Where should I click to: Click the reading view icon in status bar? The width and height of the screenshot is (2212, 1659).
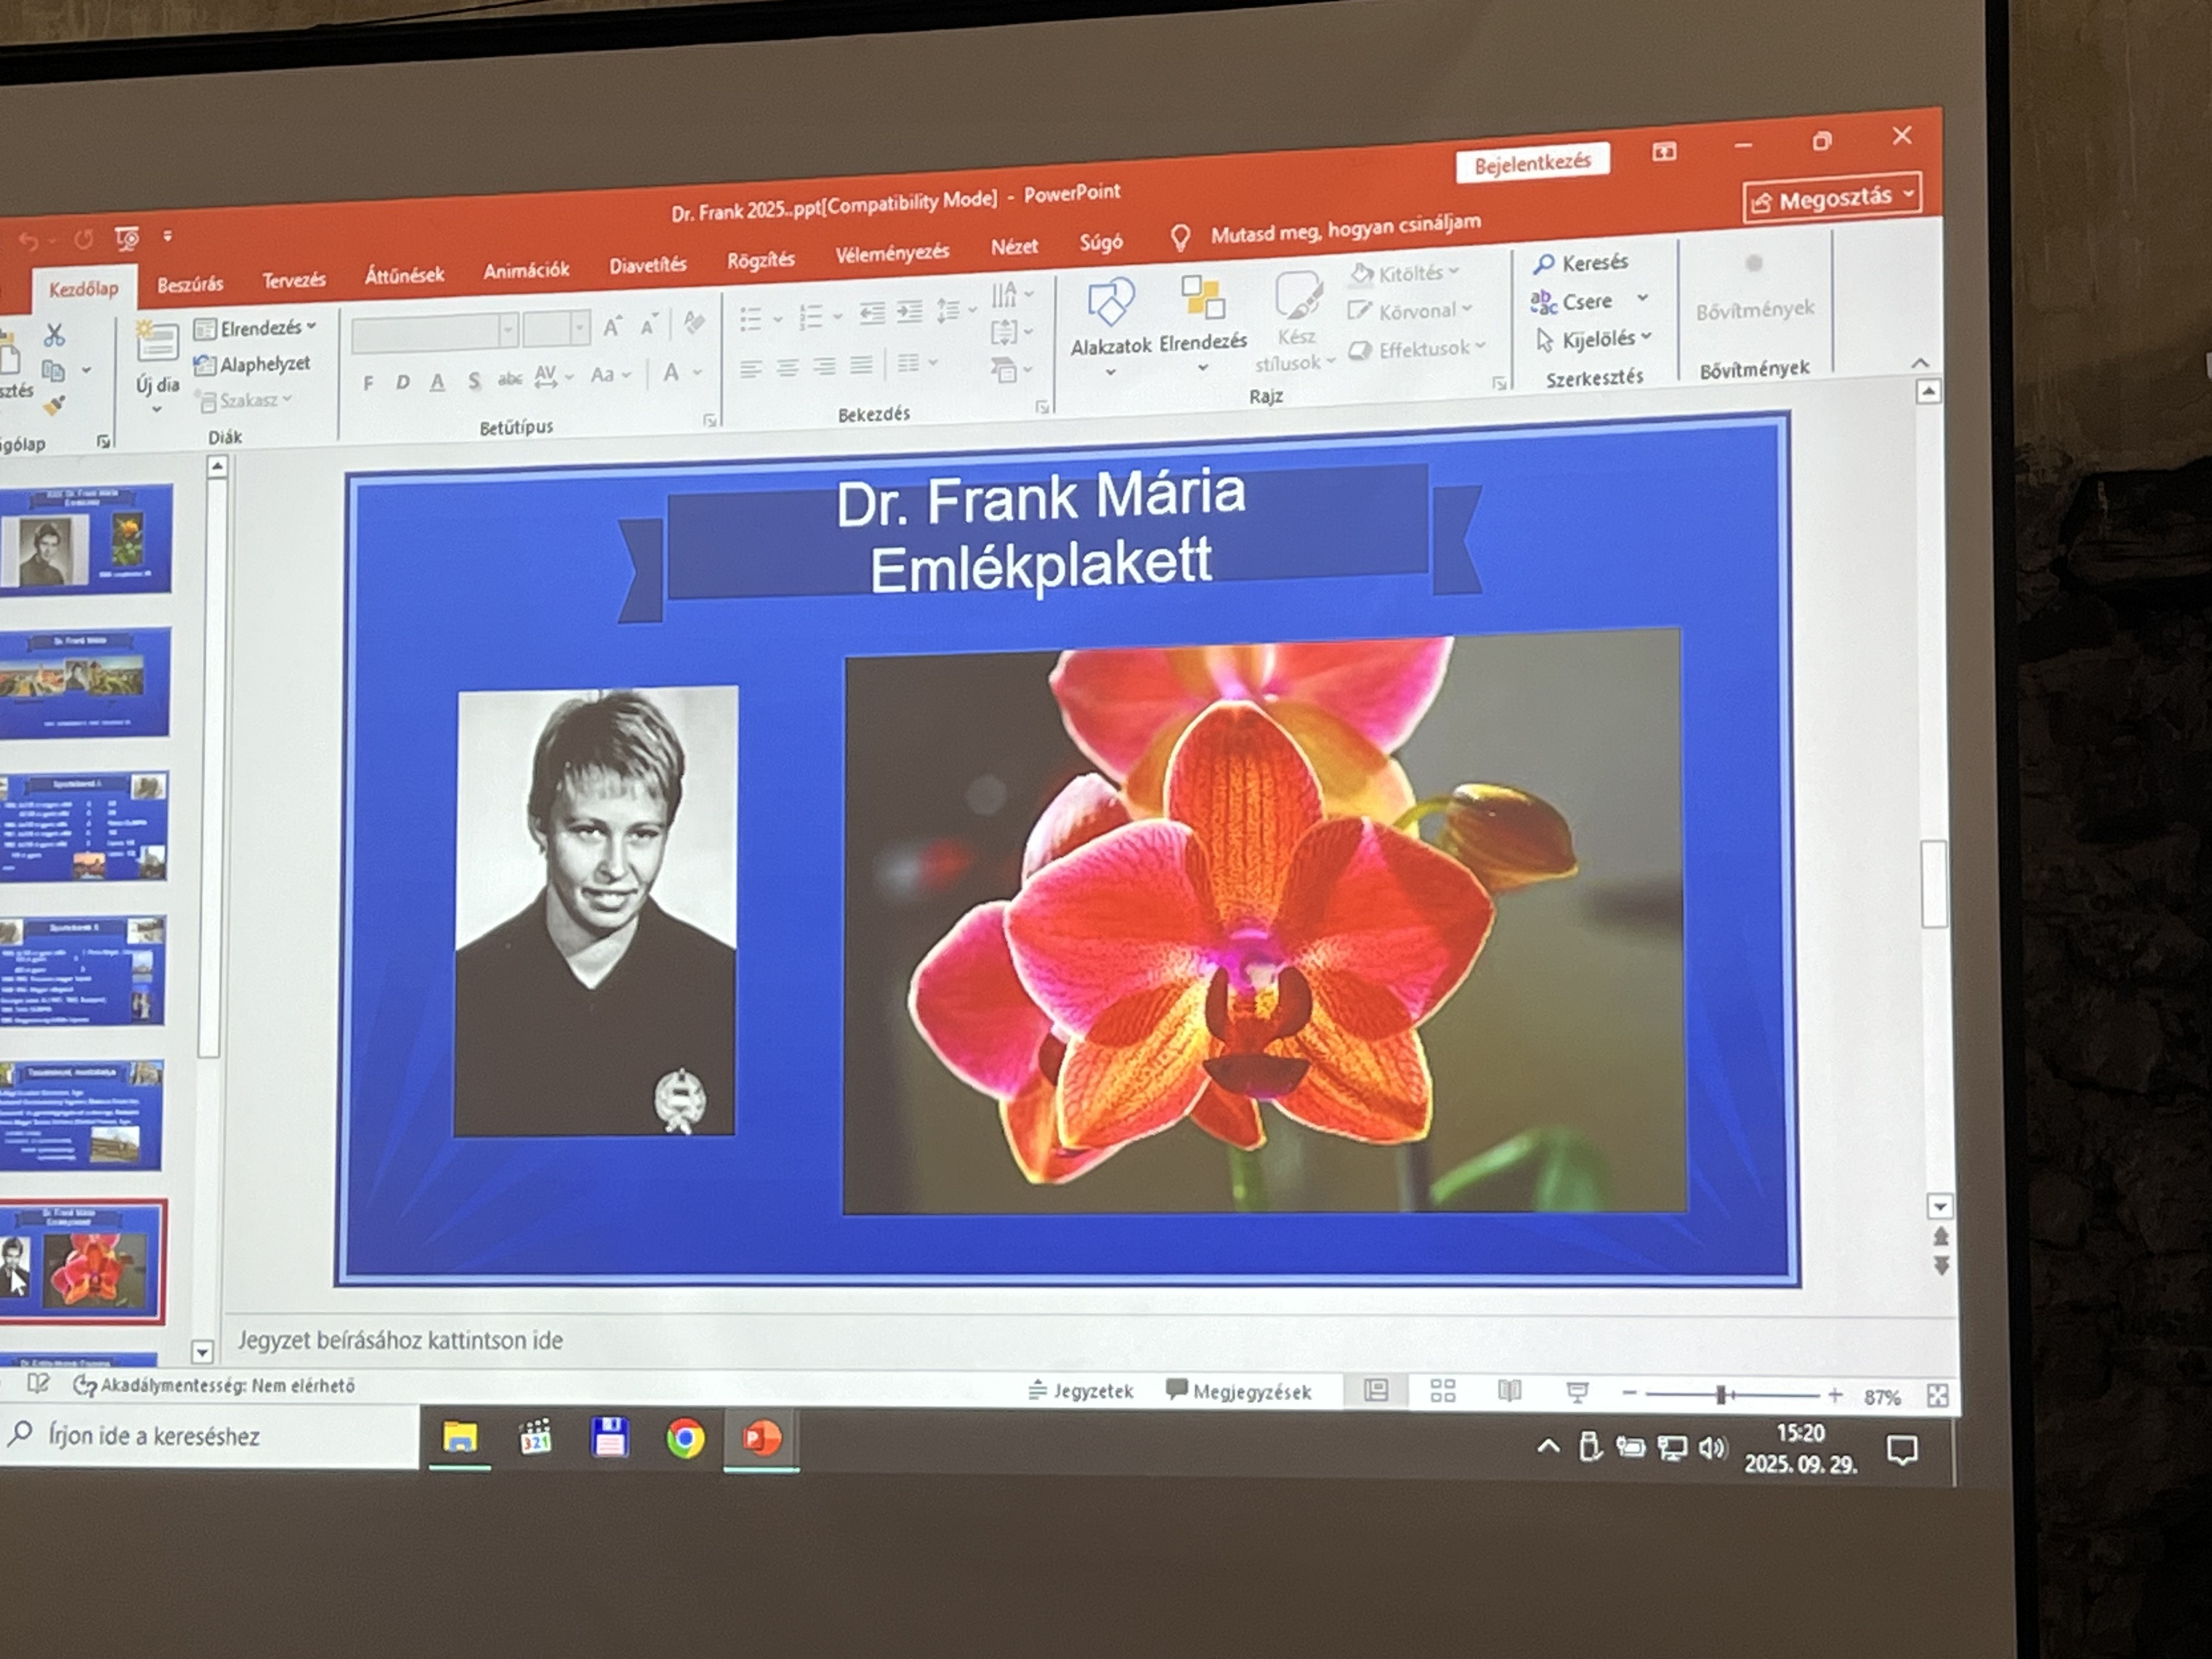tap(1509, 1391)
